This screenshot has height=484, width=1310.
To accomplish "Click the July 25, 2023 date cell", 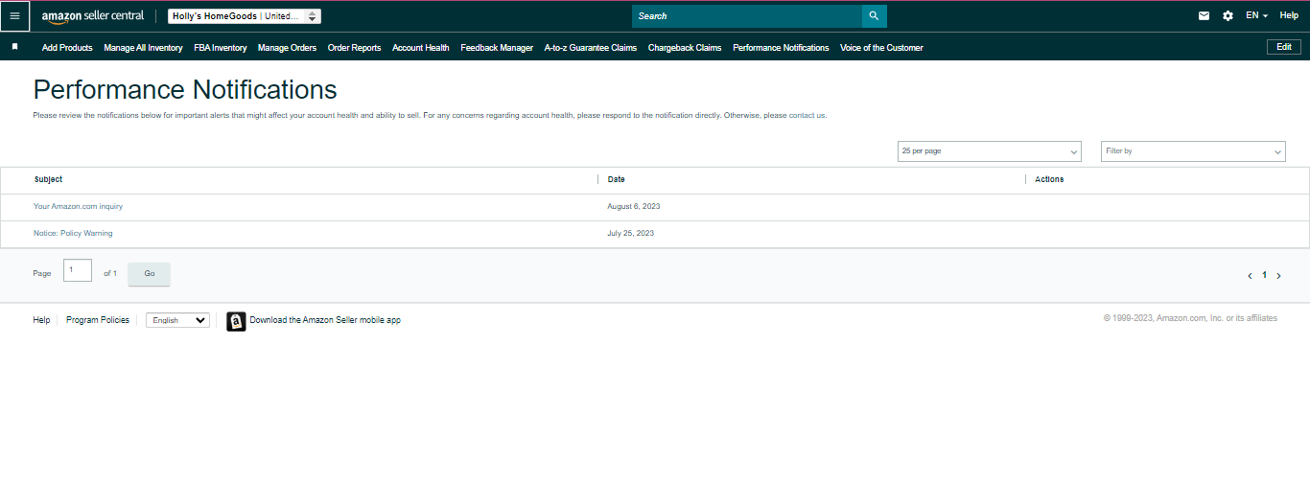I will pos(631,233).
